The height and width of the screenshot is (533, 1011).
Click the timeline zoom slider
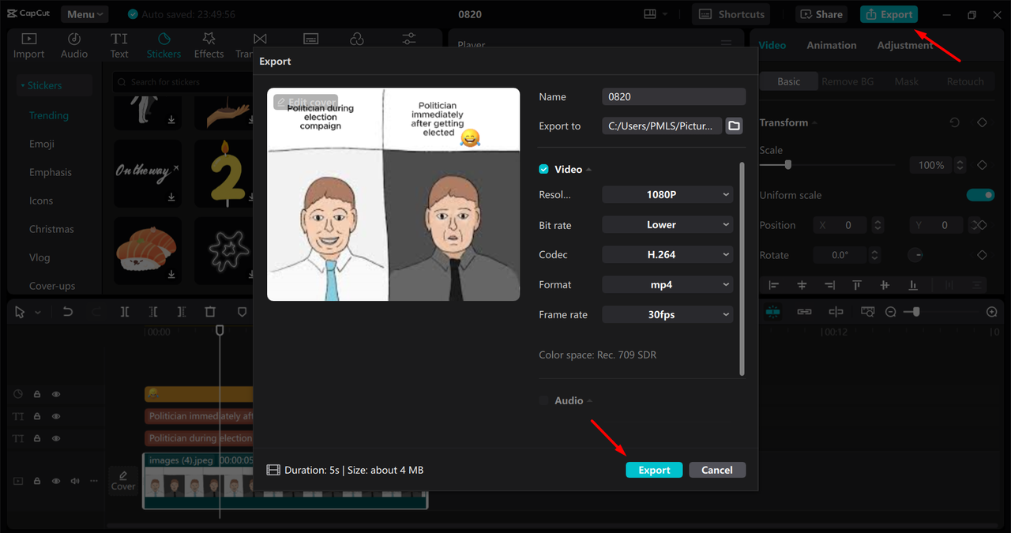pos(916,312)
